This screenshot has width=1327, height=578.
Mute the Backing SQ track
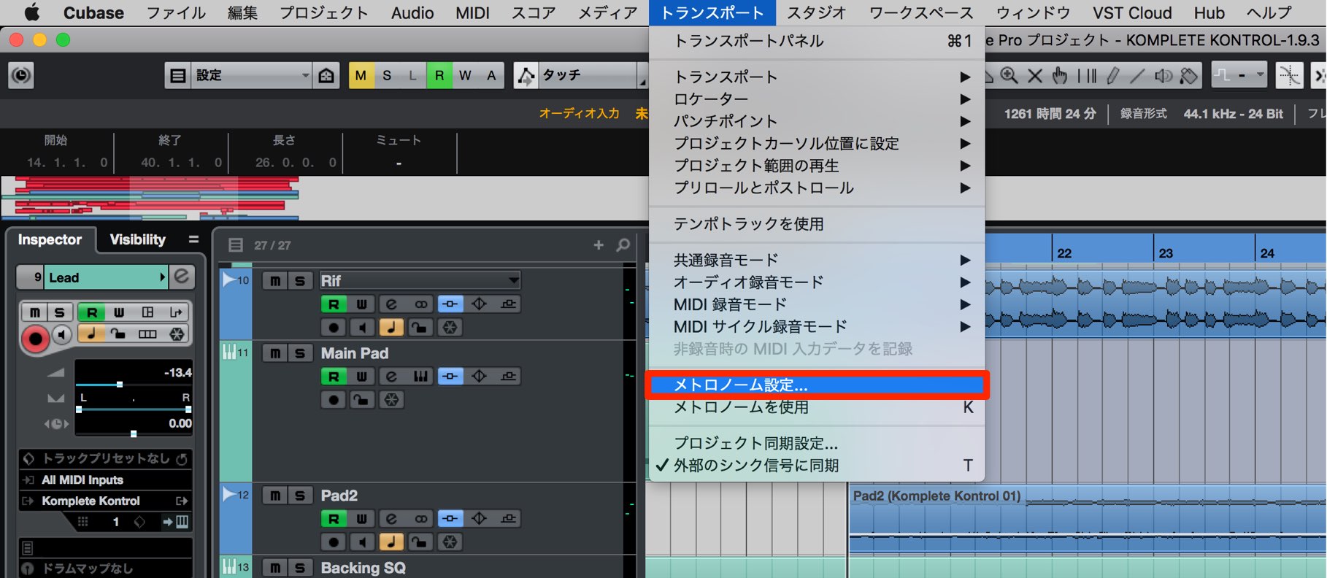click(x=275, y=568)
